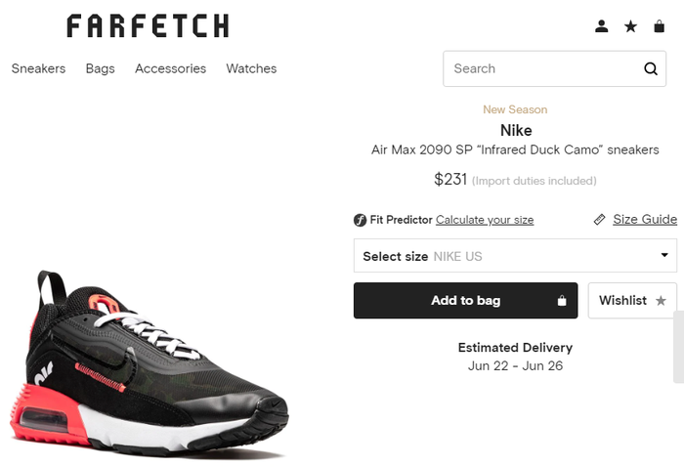The image size is (684, 467).
Task: Open the header wishlist star icon
Action: point(630,26)
